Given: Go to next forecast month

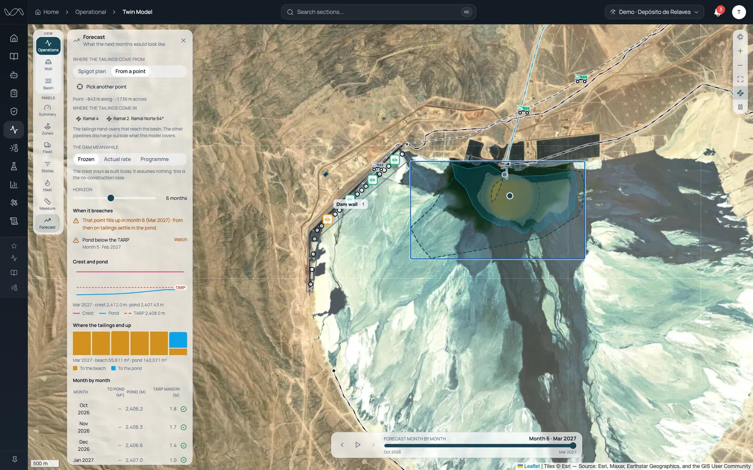Looking at the screenshot, I should coord(373,445).
